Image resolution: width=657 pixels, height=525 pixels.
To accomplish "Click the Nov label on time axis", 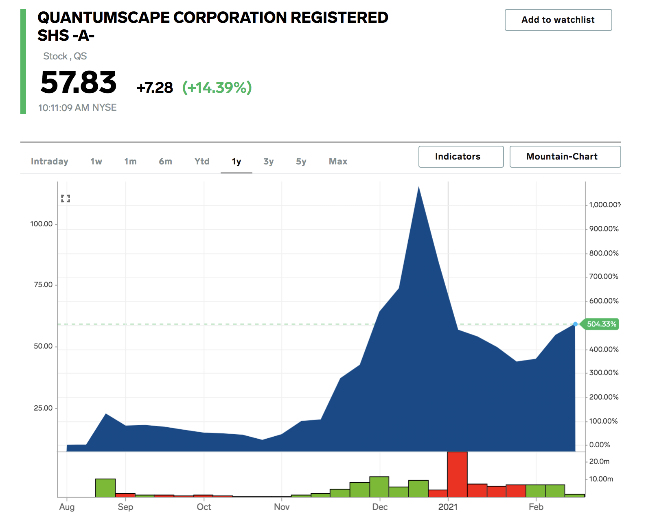I will coord(282,507).
